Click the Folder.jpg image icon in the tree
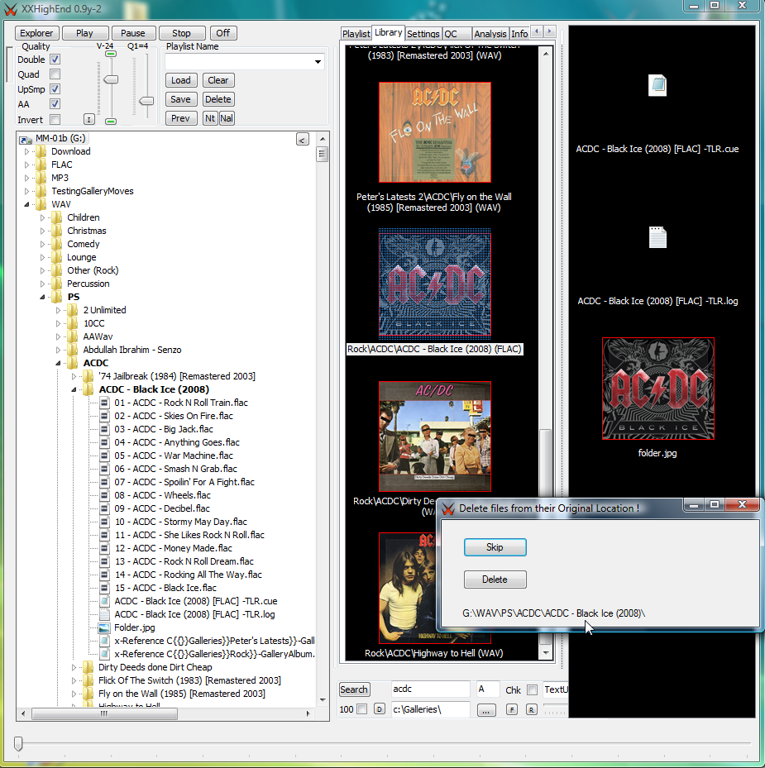This screenshot has height=768, width=765. click(104, 627)
